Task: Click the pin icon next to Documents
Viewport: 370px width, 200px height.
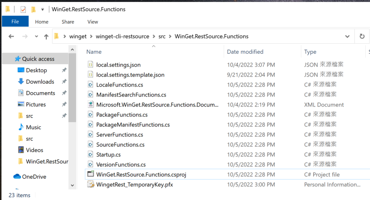Action: (64, 93)
